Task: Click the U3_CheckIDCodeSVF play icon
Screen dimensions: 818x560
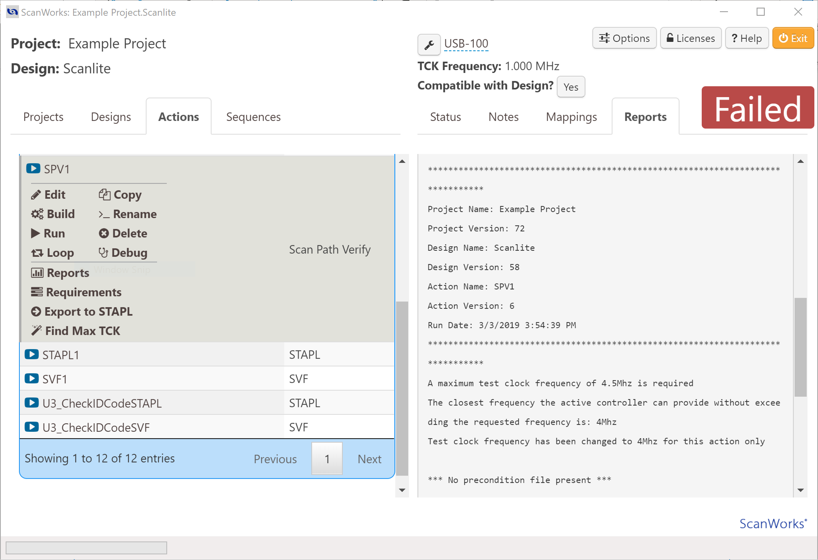Action: [x=31, y=427]
